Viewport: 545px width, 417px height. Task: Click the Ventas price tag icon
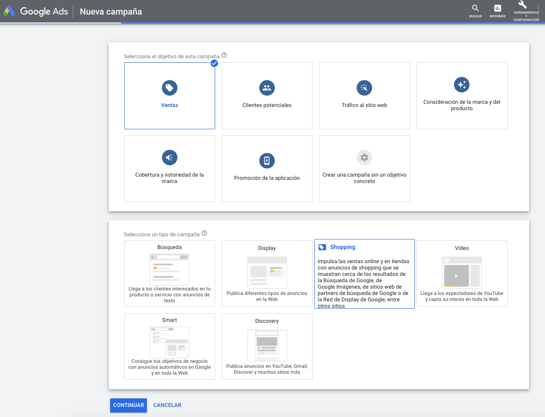(170, 88)
